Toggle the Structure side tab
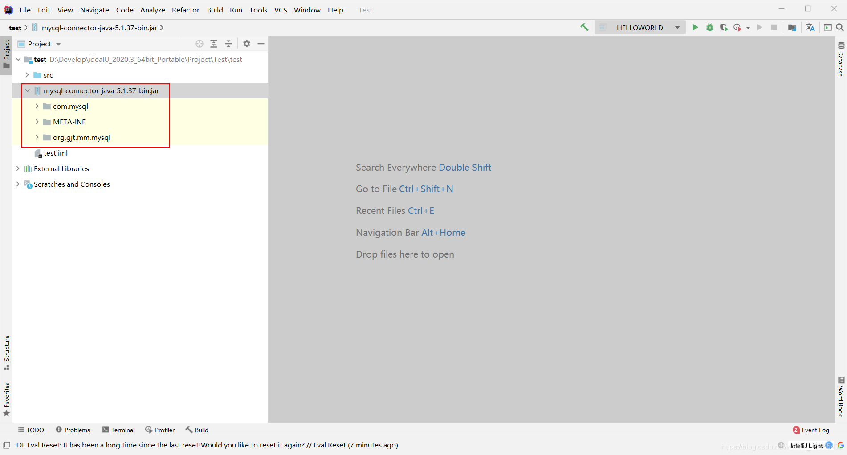 tap(6, 353)
